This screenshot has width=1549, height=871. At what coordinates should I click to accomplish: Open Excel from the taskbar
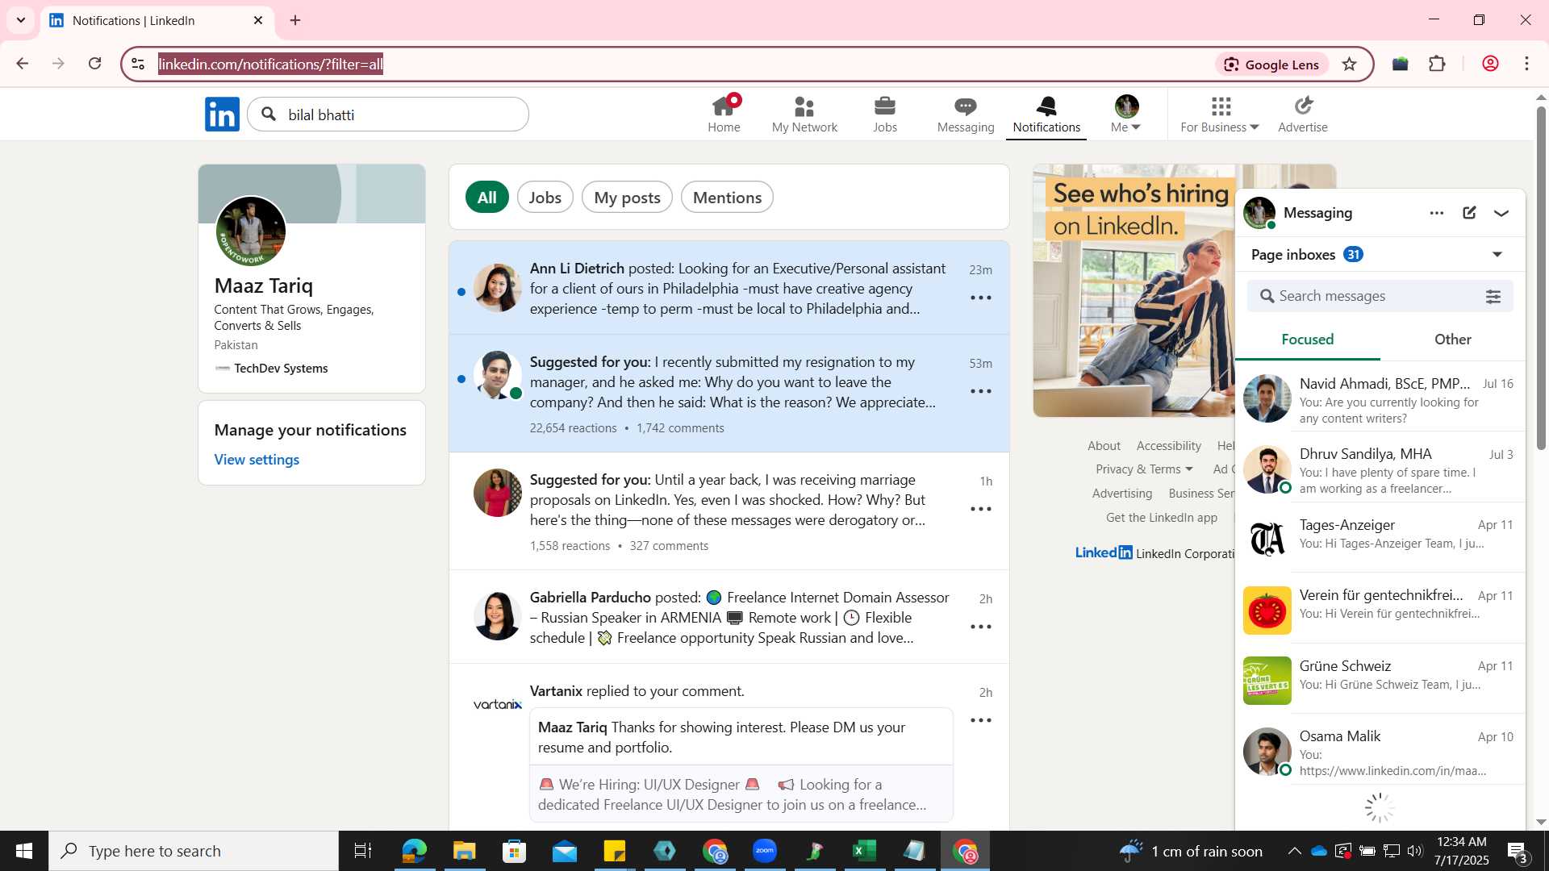point(864,851)
